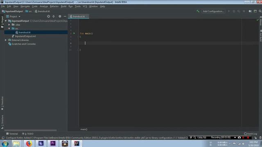Click the green run gutter icon beside main
The height and width of the screenshot is (147, 262).
(74, 33)
